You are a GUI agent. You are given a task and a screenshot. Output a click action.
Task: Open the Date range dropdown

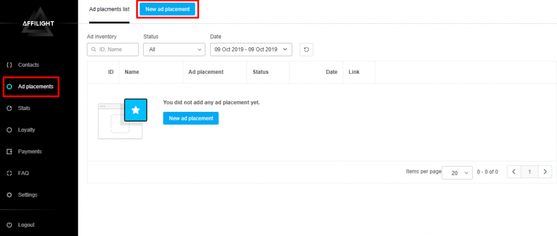(x=251, y=49)
